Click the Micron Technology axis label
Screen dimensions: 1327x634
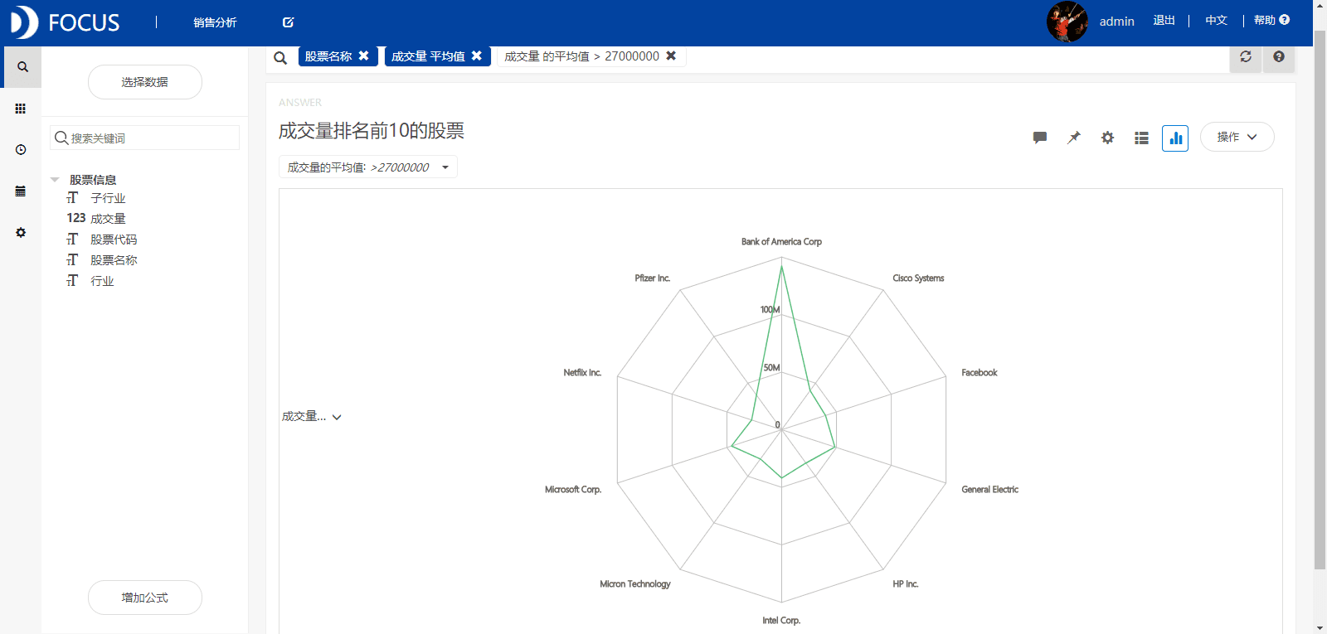pyautogui.click(x=635, y=584)
